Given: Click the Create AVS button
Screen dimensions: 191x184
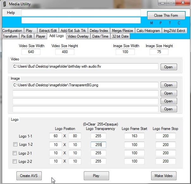Looking at the screenshot, I should click(29, 176).
